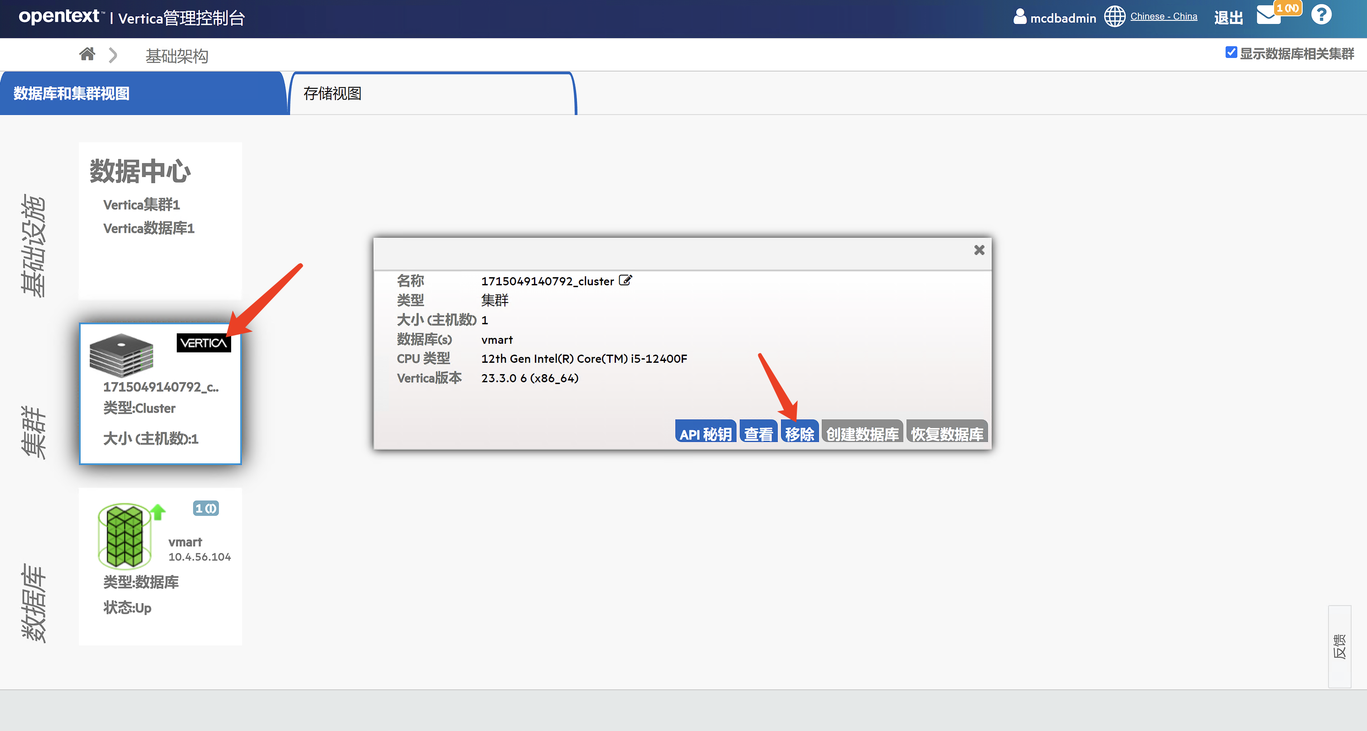This screenshot has width=1367, height=731.
Task: Switch to the 存储视图 tab
Action: coord(332,94)
